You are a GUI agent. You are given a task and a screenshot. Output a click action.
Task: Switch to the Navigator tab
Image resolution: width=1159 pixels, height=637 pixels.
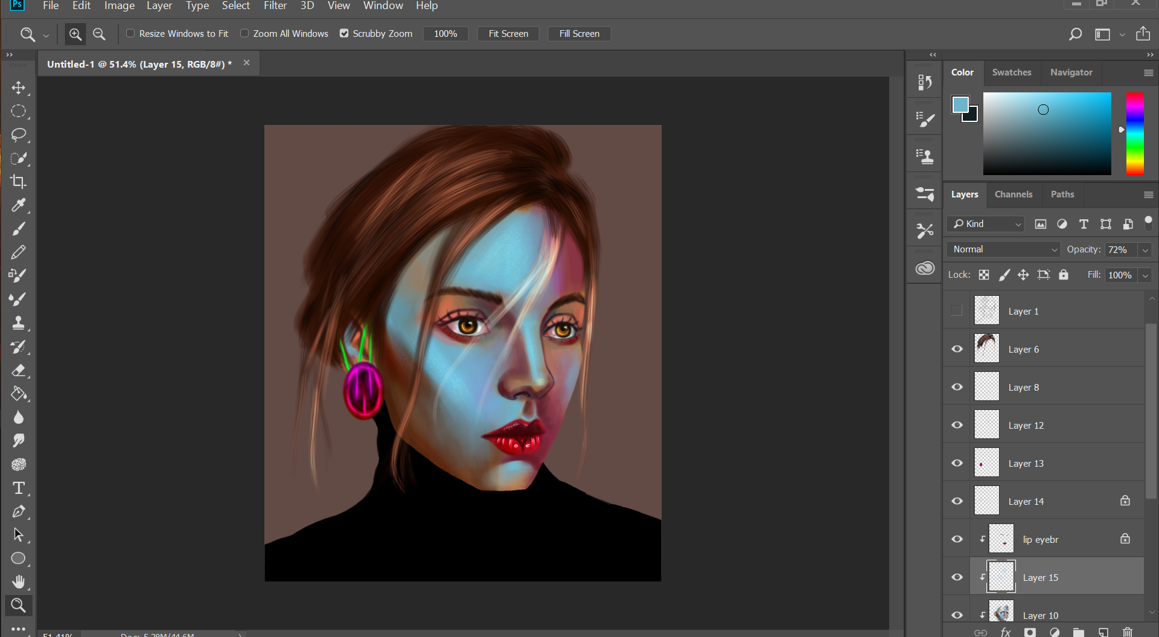[1071, 72]
